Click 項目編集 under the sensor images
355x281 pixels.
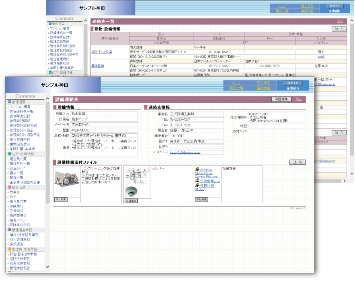pos(131,201)
